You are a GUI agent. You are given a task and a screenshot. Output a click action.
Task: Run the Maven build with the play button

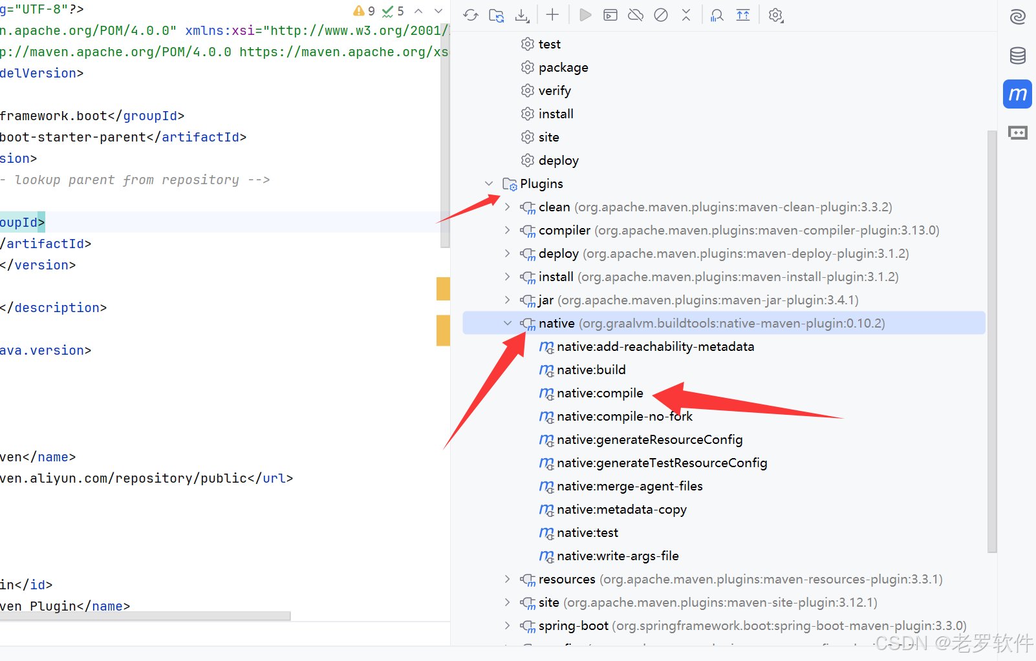584,15
